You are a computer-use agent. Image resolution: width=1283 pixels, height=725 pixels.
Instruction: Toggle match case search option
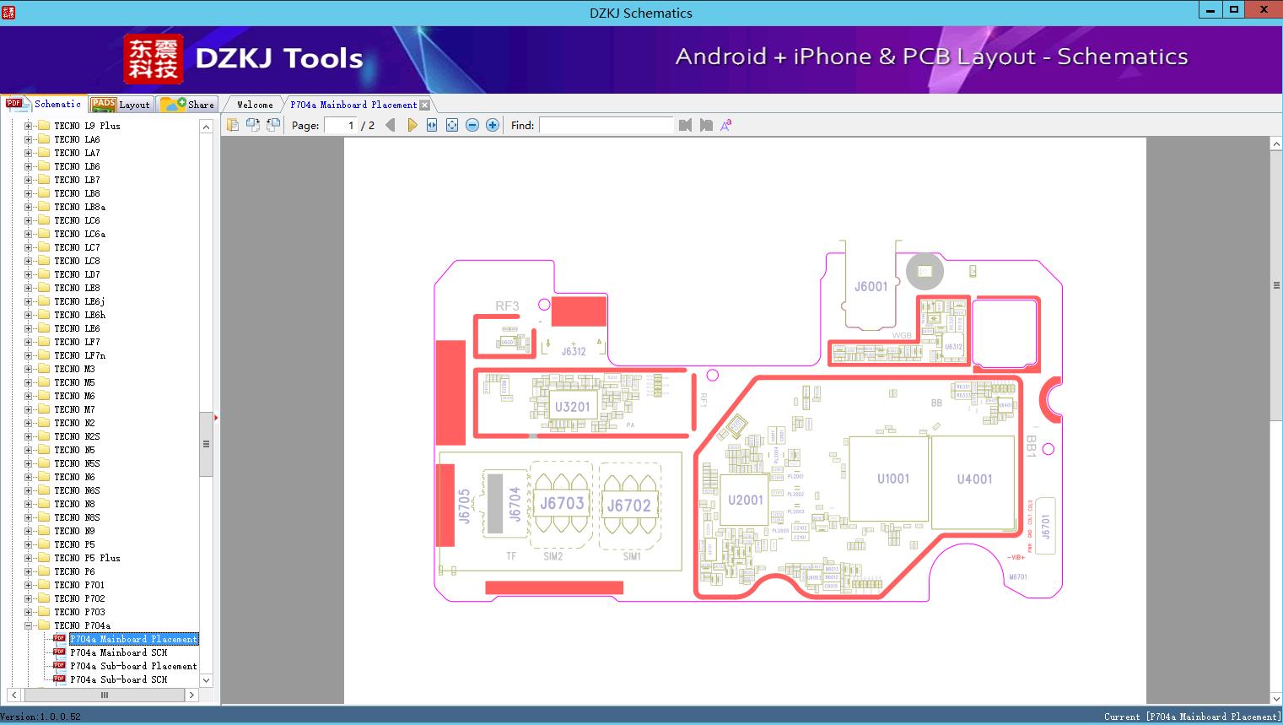point(725,125)
